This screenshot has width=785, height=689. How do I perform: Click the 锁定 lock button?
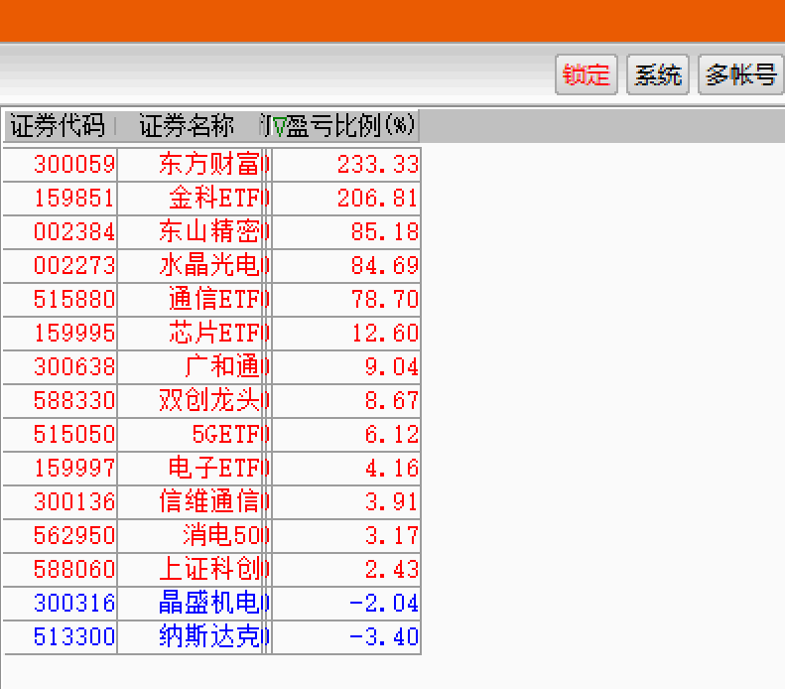click(x=586, y=74)
